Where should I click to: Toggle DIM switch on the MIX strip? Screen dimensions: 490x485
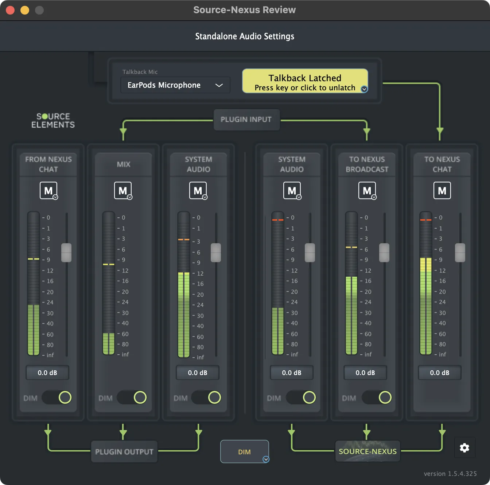coord(132,397)
